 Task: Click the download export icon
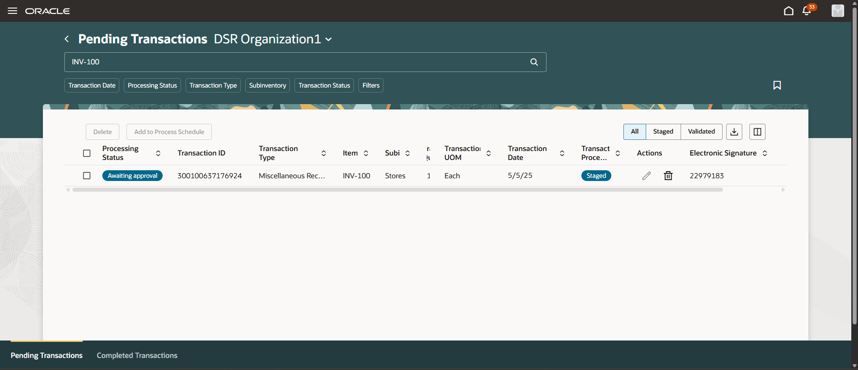pos(734,132)
